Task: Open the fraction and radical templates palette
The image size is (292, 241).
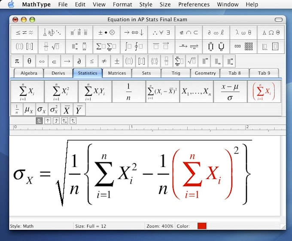Action: 52,46
